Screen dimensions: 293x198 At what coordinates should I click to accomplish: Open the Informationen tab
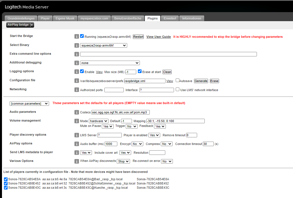(192, 18)
